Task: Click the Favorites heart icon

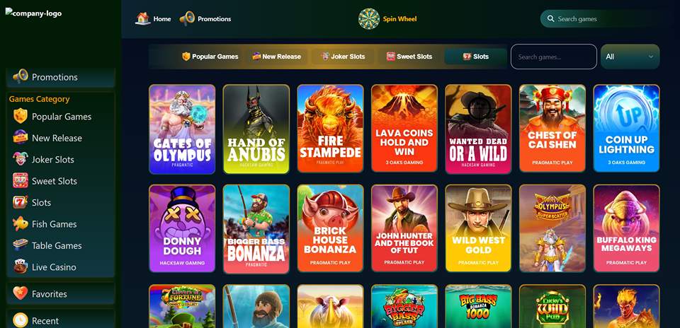Action: click(x=20, y=294)
